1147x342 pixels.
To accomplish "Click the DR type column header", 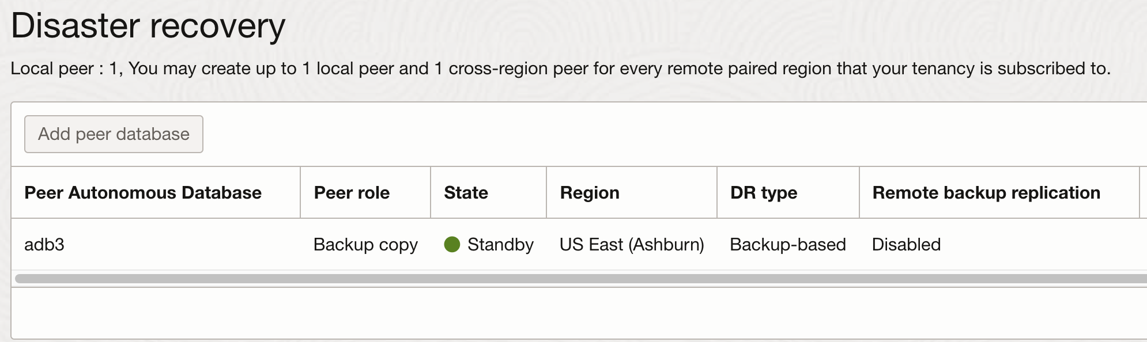I will pos(764,193).
